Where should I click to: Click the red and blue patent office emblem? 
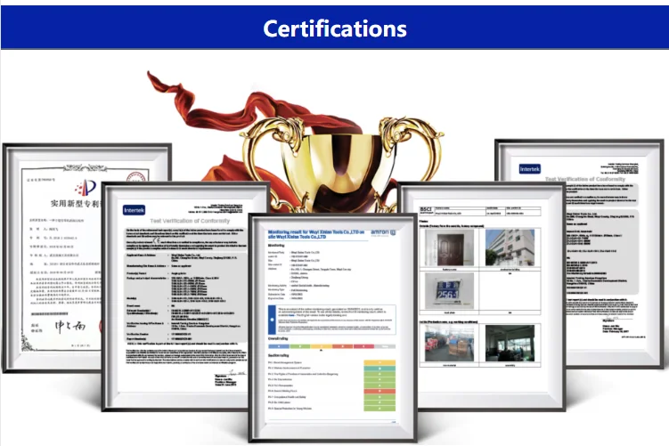pyautogui.click(x=86, y=188)
